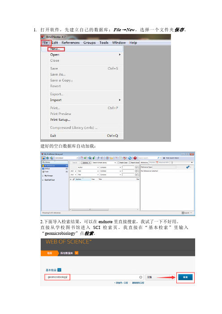The width and height of the screenshot is (222, 314).
Task: Expand the Import submenu entry
Action: coord(82,100)
